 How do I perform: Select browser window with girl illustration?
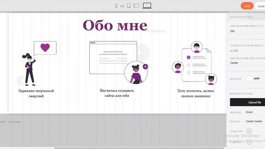point(119,62)
